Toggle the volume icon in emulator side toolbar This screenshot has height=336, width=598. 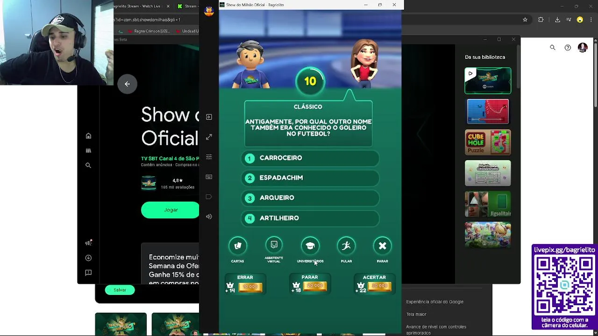click(x=209, y=217)
